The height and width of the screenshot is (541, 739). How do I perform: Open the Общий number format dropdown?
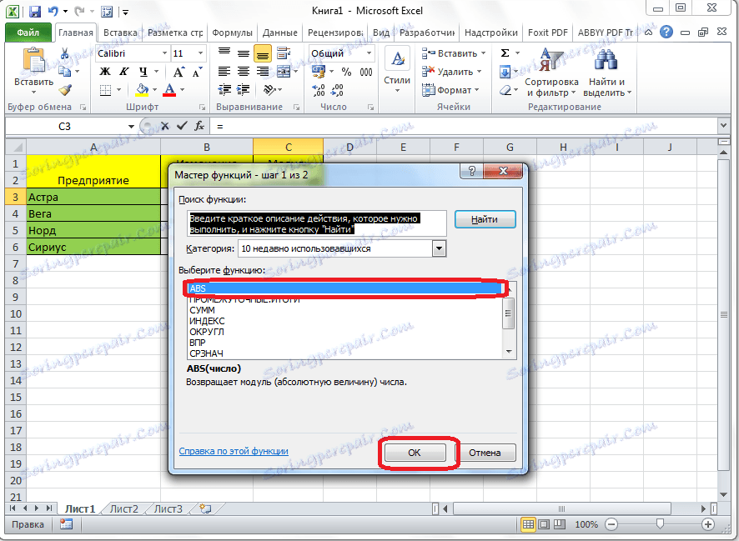[x=369, y=53]
